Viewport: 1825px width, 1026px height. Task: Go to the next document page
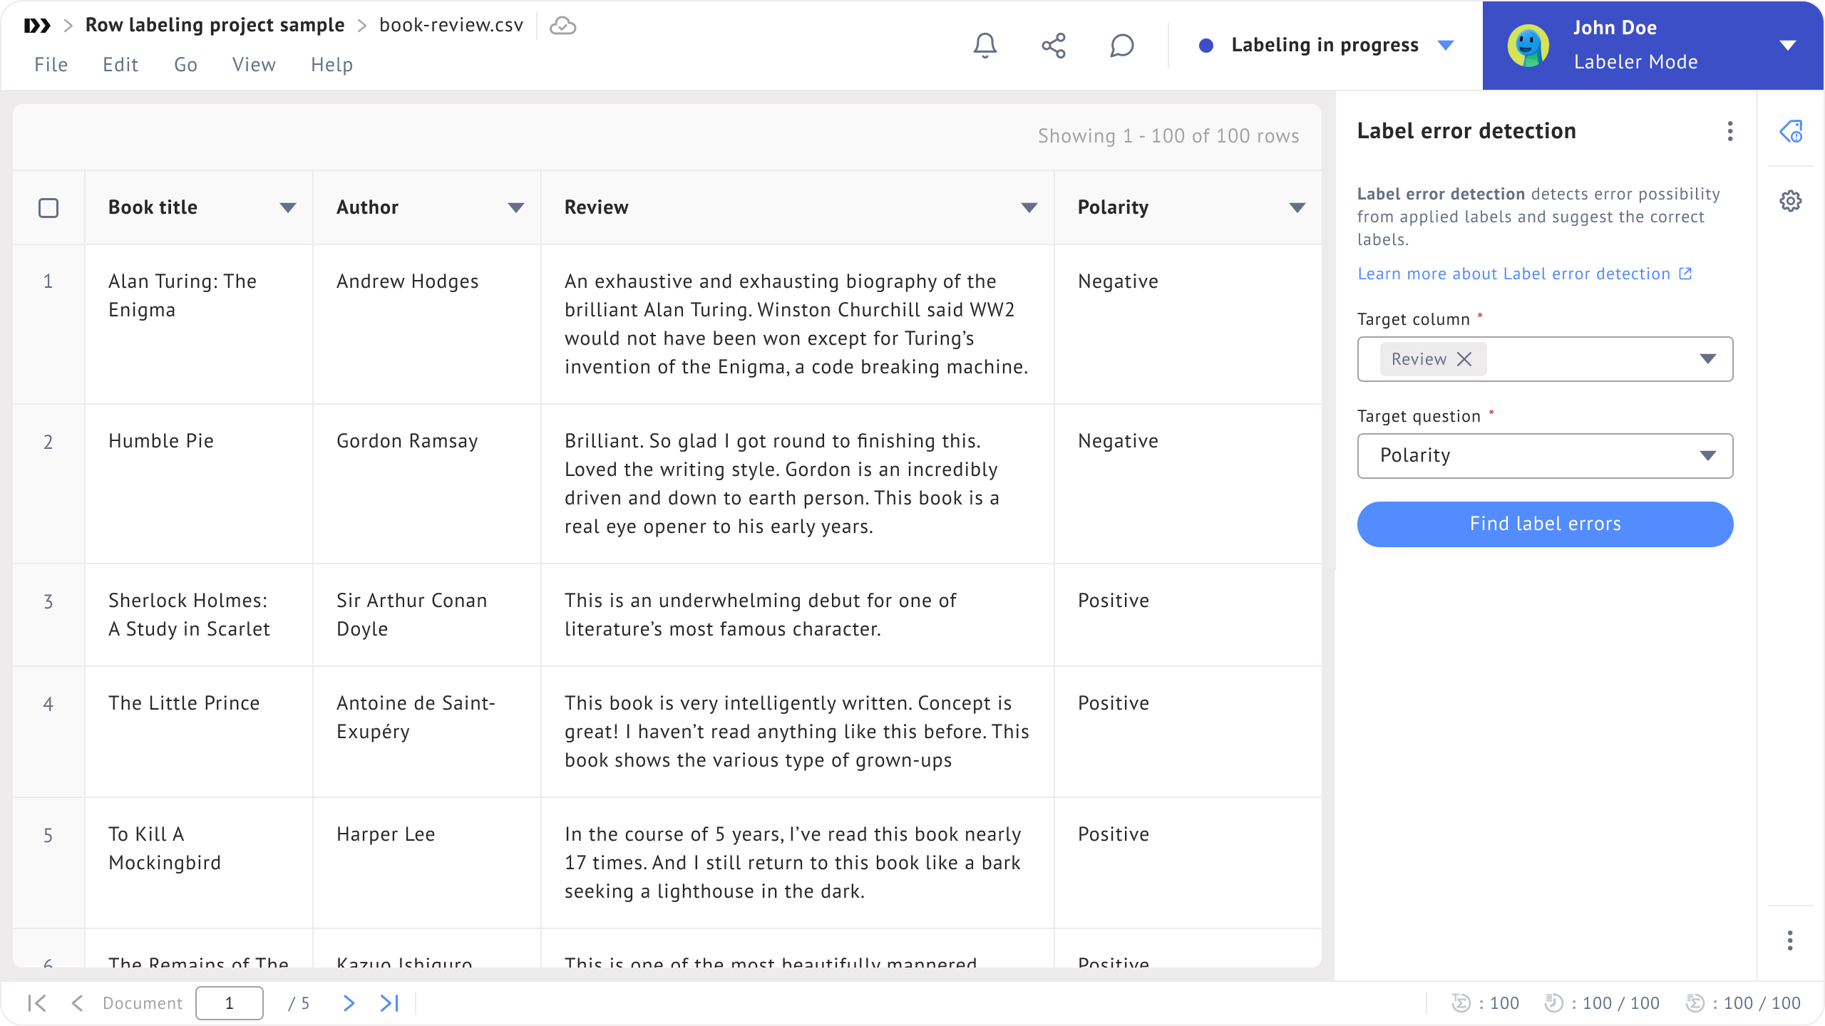349,1003
